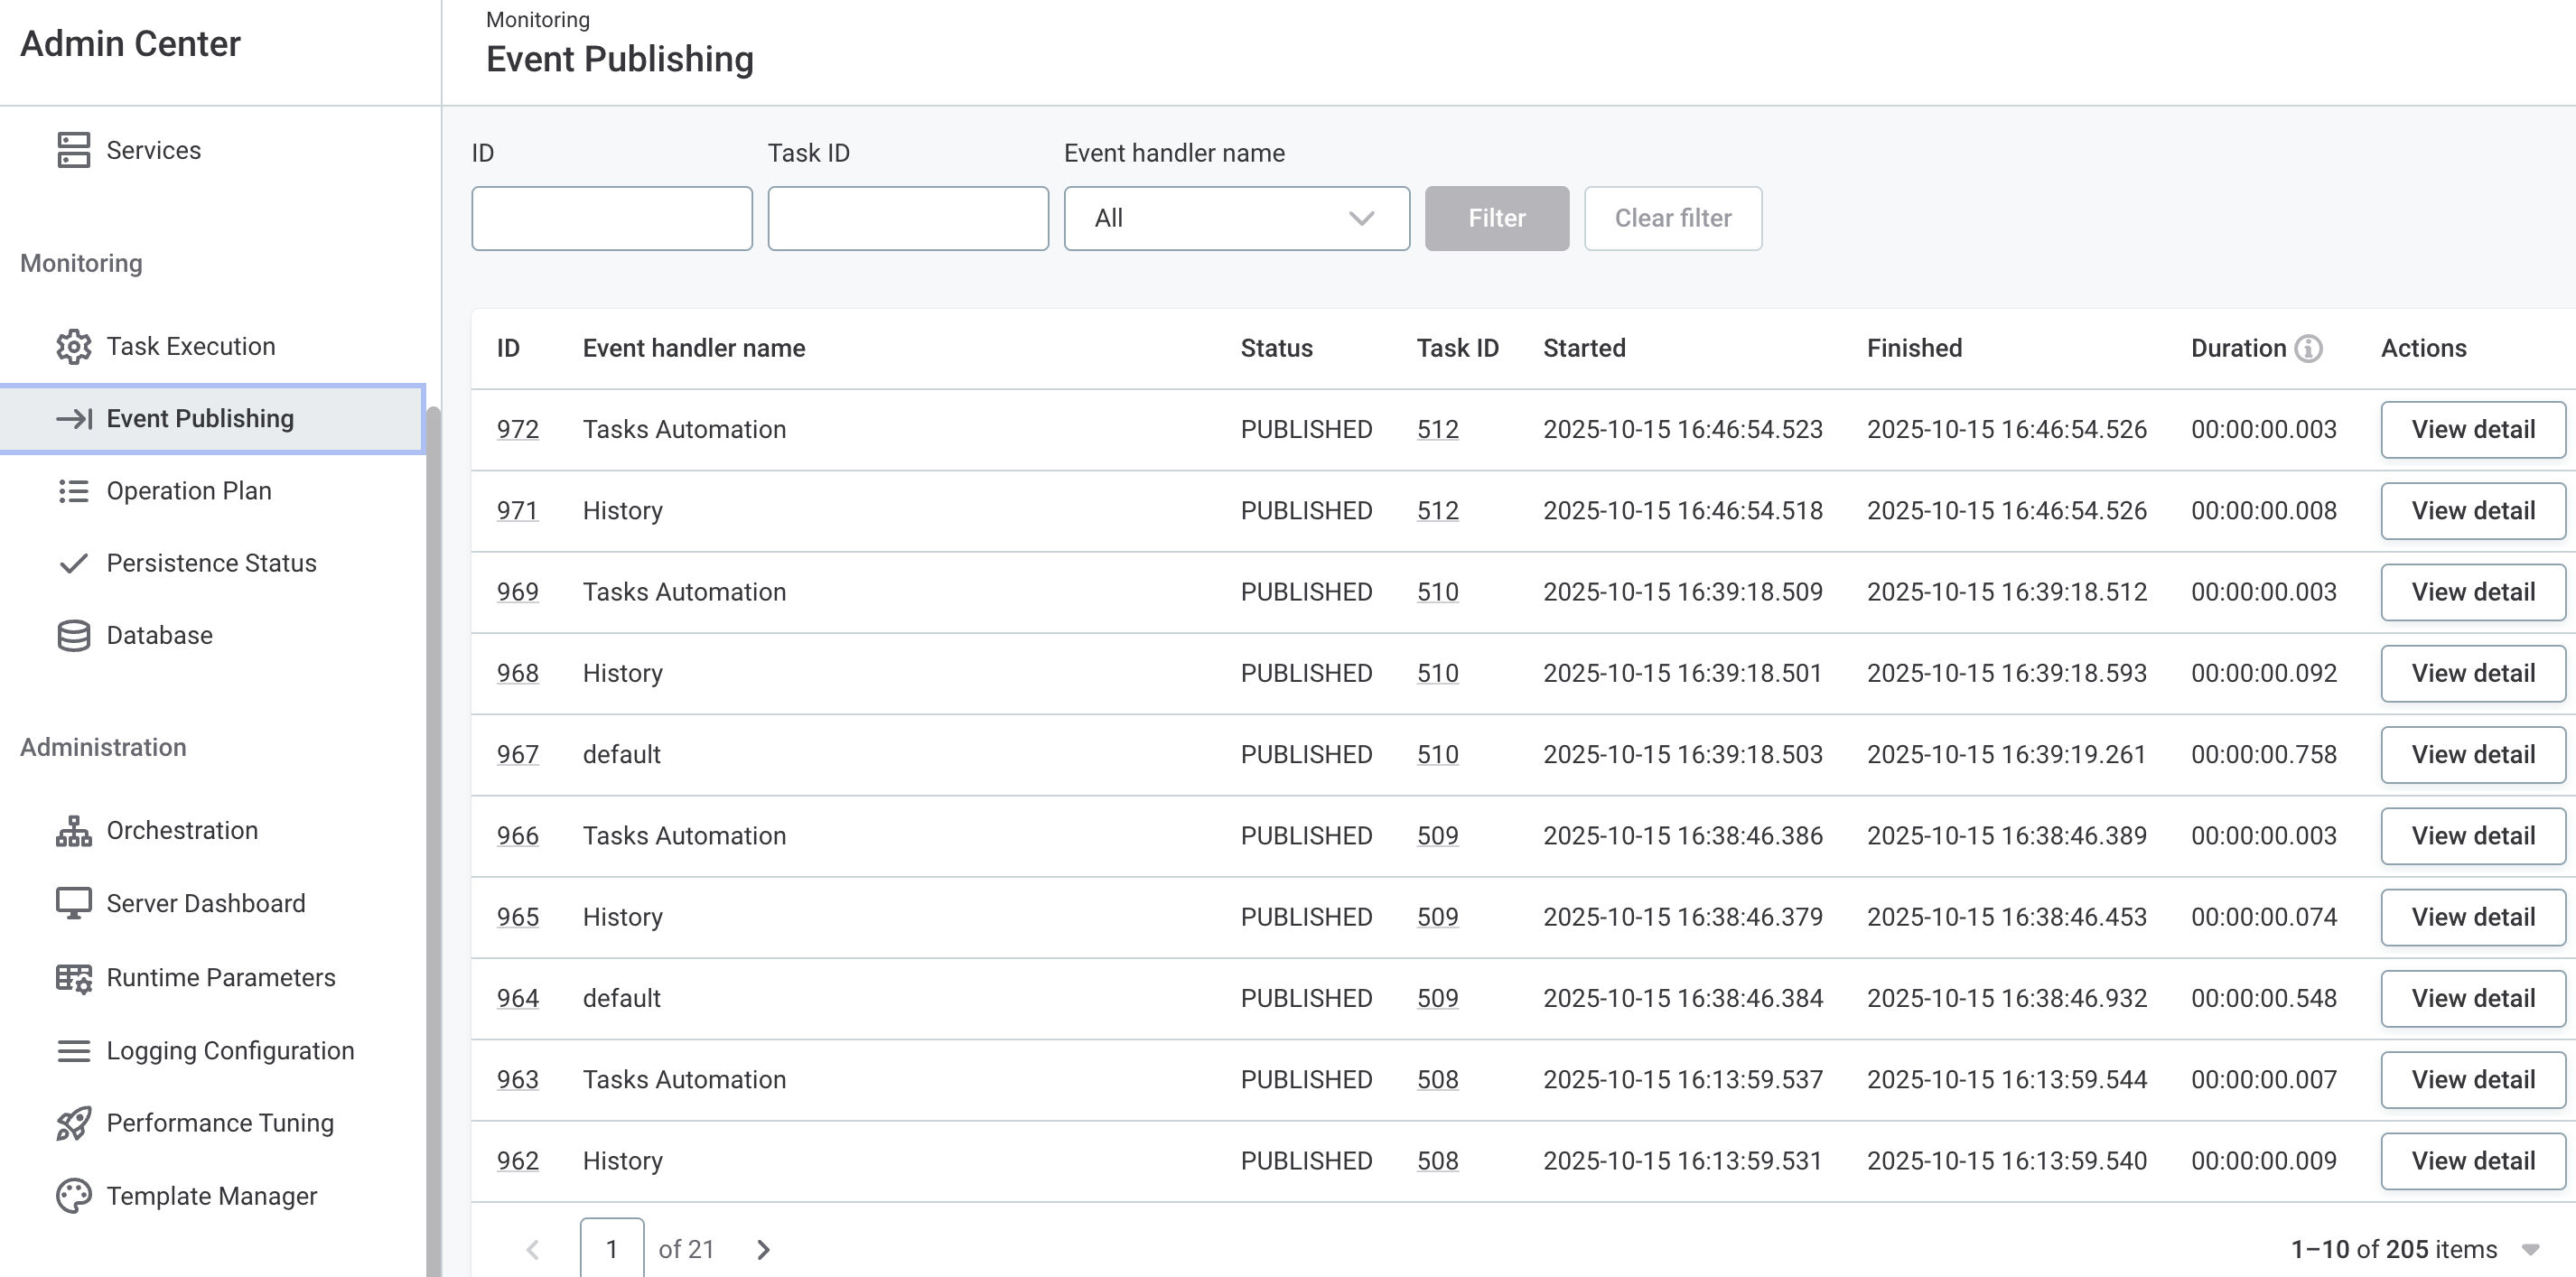The height and width of the screenshot is (1277, 2576).
Task: Select the Server Dashboard monitor icon
Action: pos(74,902)
